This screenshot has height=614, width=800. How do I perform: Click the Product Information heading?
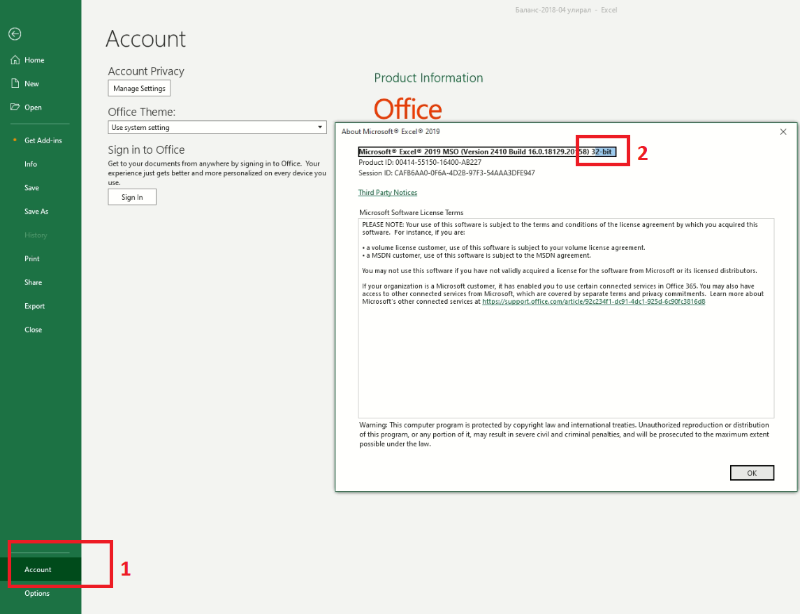click(x=428, y=78)
